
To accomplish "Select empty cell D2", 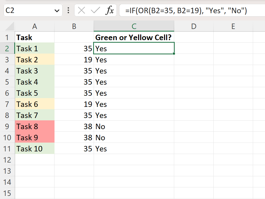I will pos(194,48).
